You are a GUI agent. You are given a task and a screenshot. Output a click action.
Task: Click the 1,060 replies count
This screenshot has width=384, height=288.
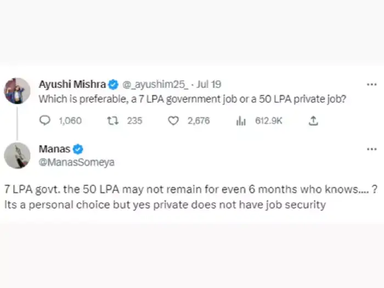click(x=70, y=121)
